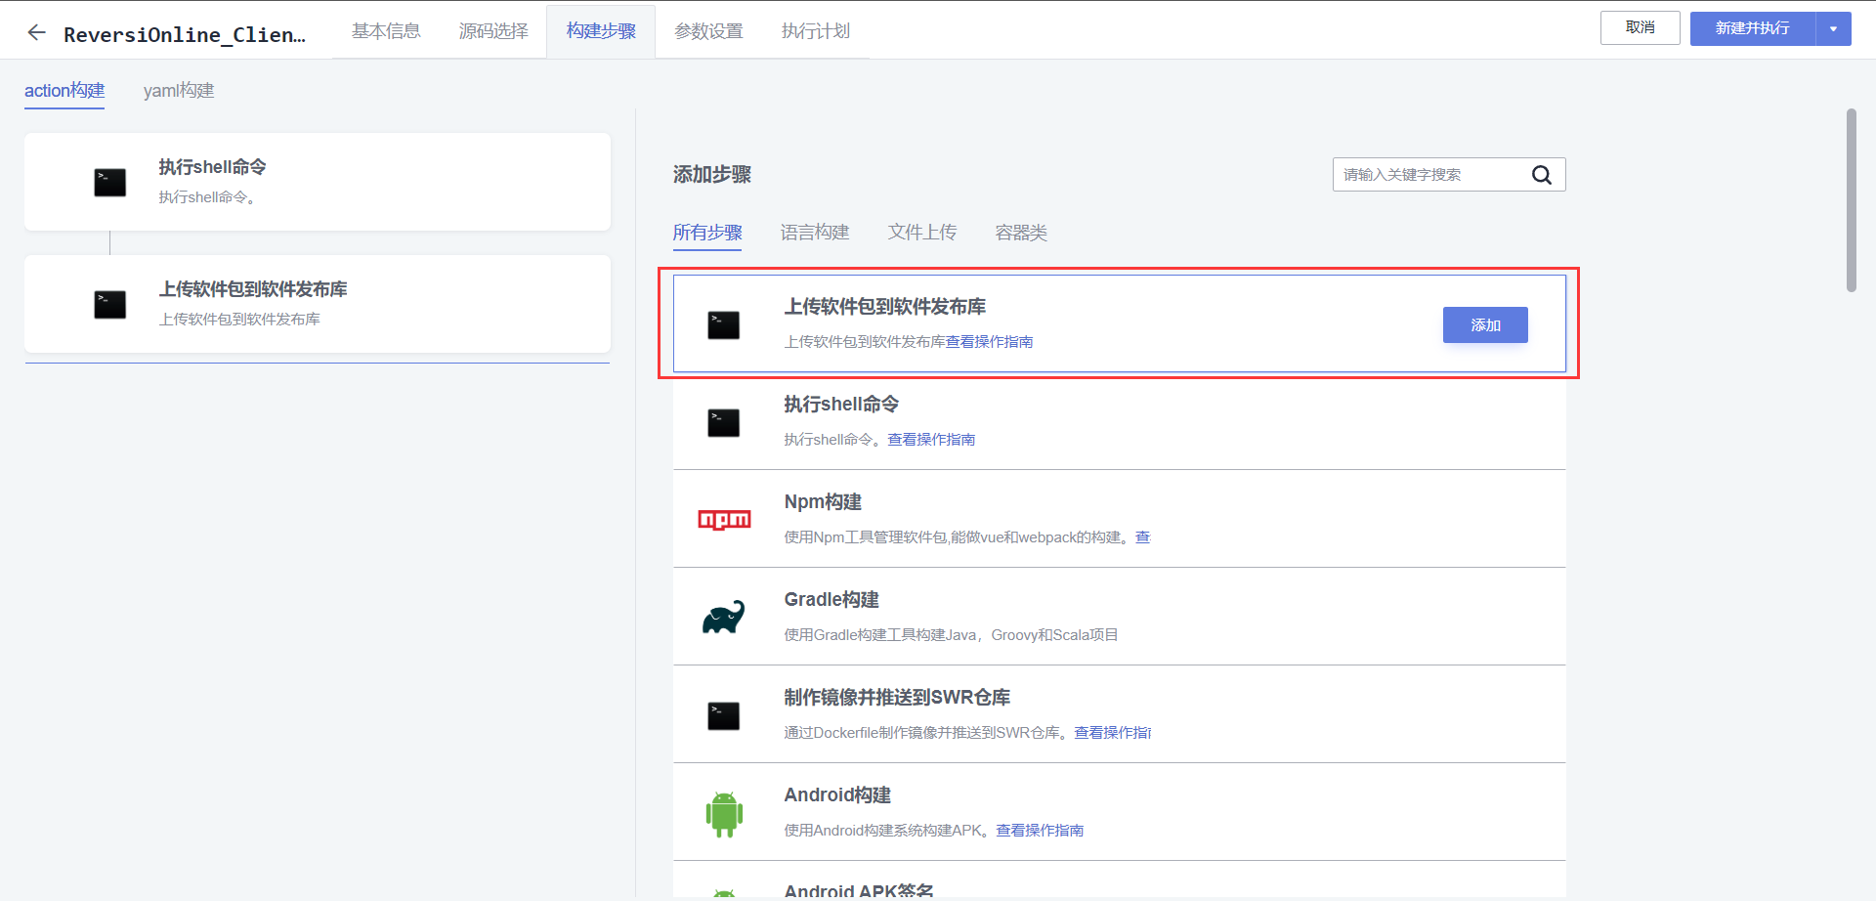Screen dimensions: 1876x901
Task: Click the 添加 button on the highlighted step
Action: [x=1484, y=324]
